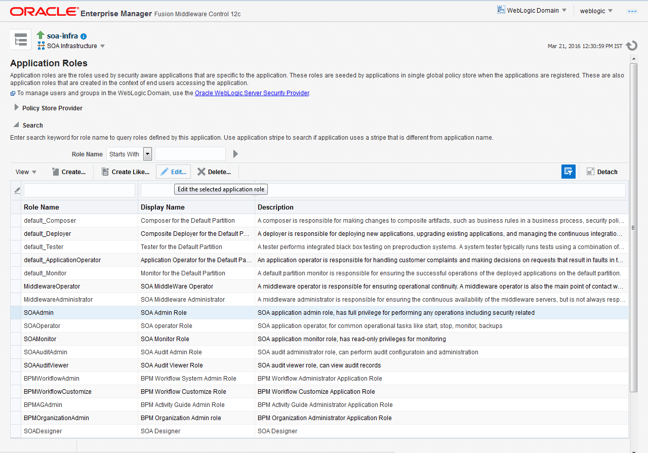The width and height of the screenshot is (648, 453).
Task: Select the default_Deployer role
Action: [x=48, y=234]
